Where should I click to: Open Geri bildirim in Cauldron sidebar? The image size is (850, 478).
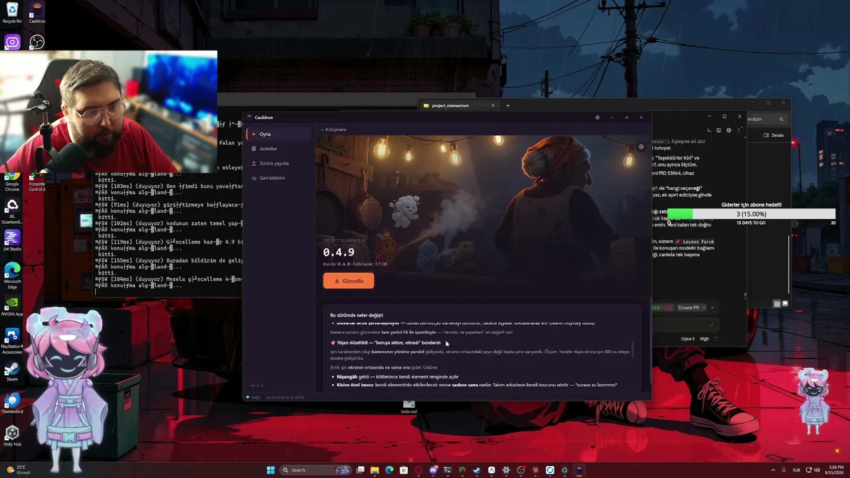coord(278,178)
